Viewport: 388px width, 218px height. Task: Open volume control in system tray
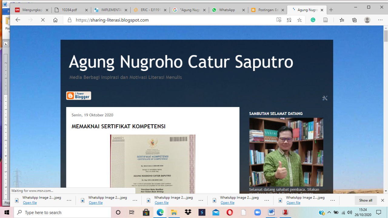(x=350, y=213)
